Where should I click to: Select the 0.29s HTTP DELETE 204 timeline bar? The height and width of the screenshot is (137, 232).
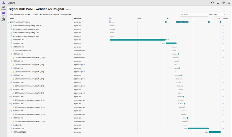click(x=215, y=132)
